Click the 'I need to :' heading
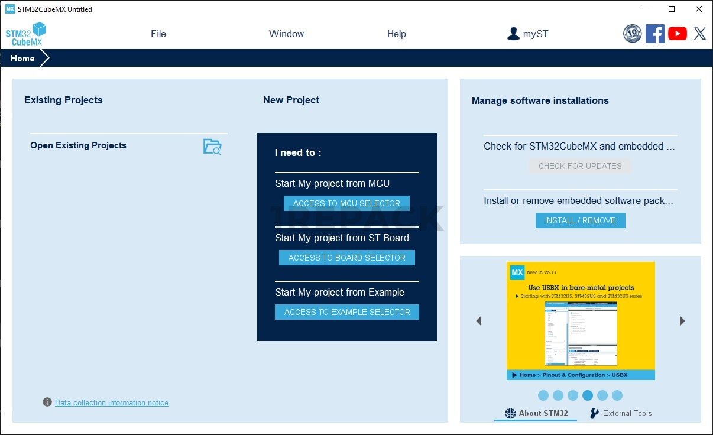Viewport: 713px width, 435px height. (298, 152)
